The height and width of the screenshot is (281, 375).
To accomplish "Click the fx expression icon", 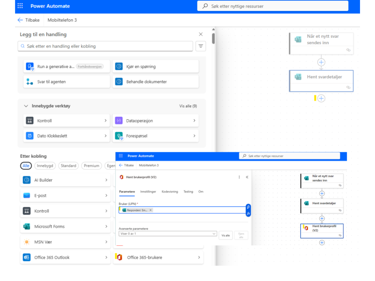I will 248,213.
